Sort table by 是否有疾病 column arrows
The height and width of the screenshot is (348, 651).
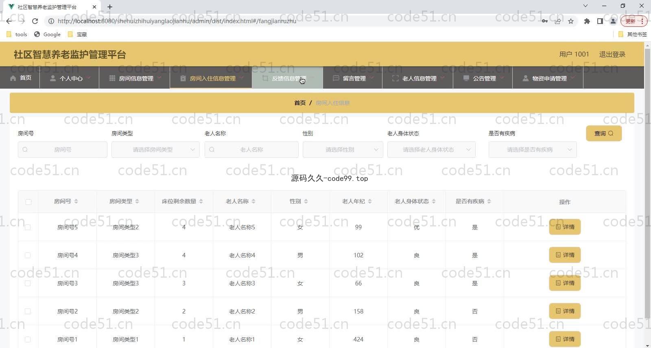(489, 201)
